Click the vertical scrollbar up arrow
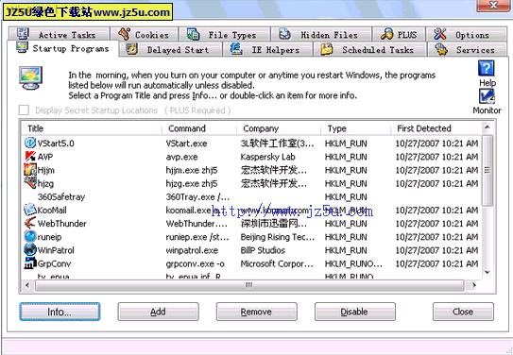 (x=487, y=127)
